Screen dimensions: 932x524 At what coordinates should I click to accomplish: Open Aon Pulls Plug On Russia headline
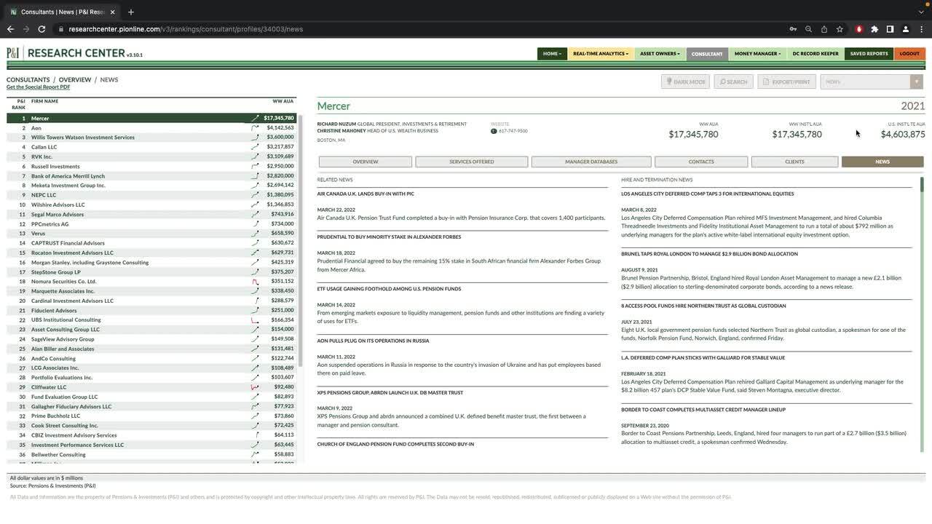pos(373,341)
